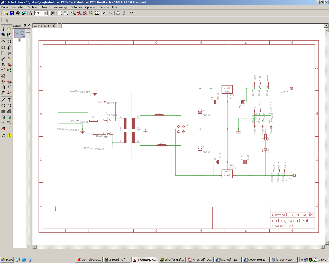Open the Grid settings icon

(6, 20)
